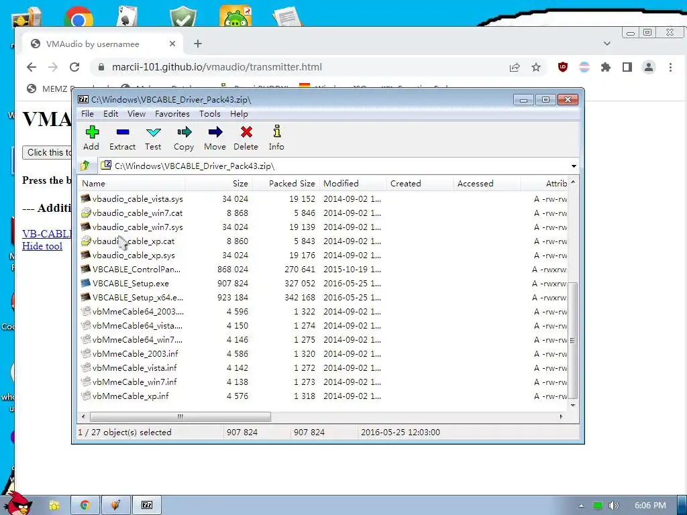Open the File menu in 7-Zip

(x=88, y=114)
